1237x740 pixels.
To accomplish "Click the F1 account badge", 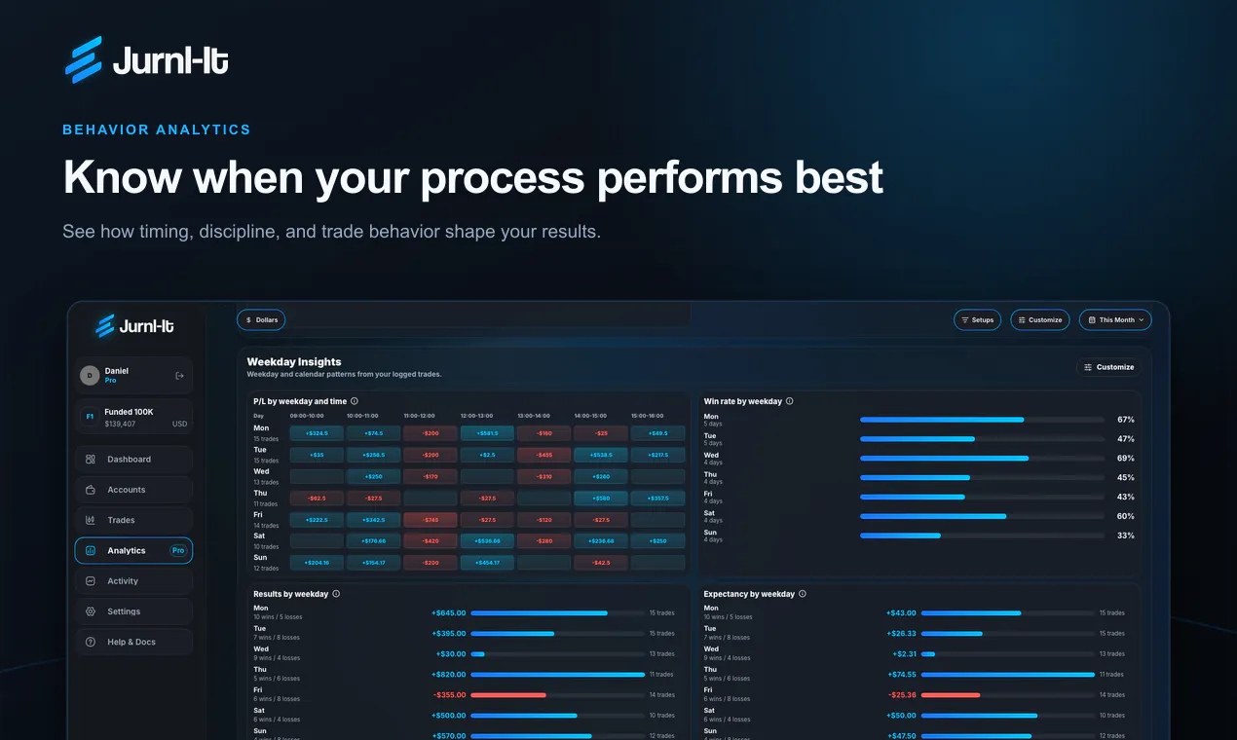I will coord(90,417).
